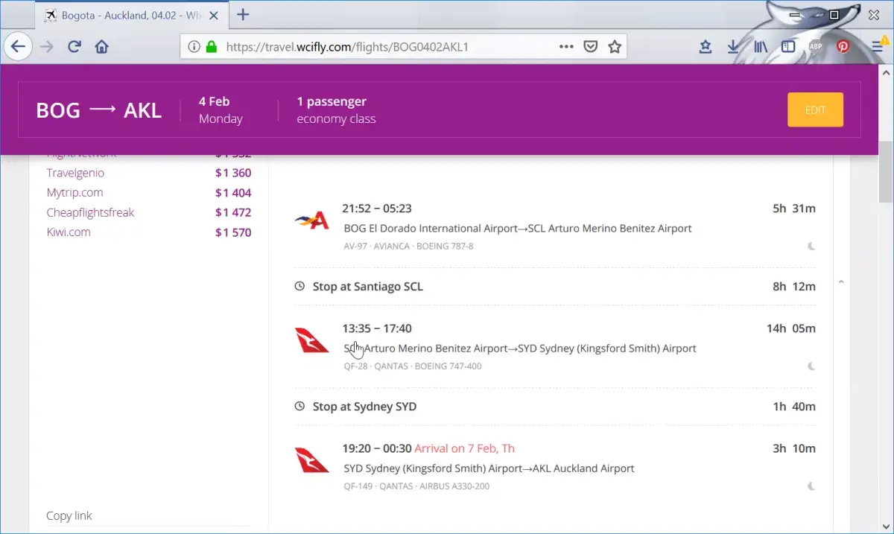This screenshot has width=894, height=534.
Task: Open a new browser tab
Action: (x=243, y=15)
